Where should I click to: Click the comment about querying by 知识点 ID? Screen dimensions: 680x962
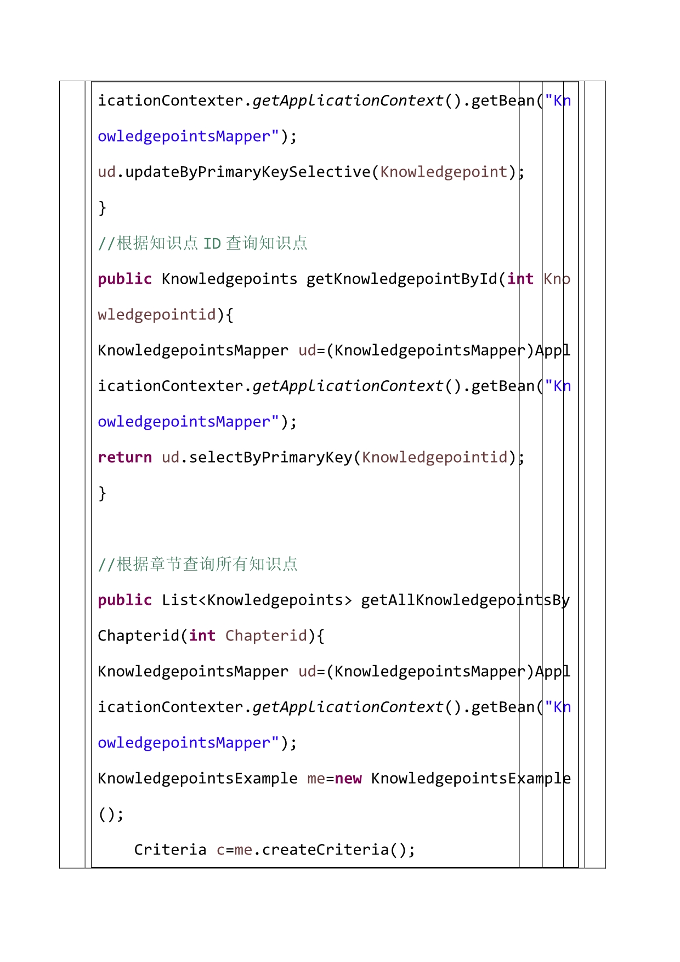point(202,243)
